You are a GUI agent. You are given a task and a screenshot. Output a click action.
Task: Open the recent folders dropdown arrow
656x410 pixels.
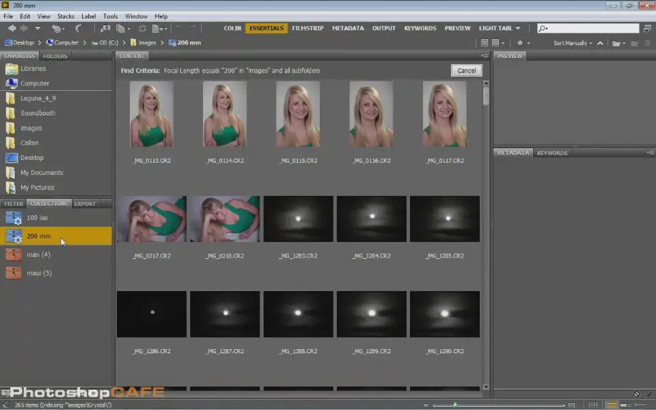click(x=37, y=28)
